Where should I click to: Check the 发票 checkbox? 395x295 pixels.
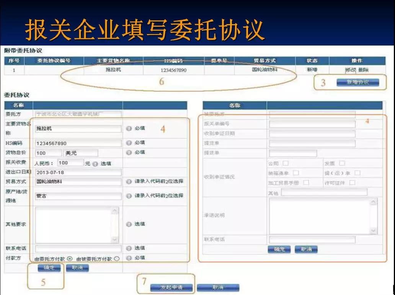[x=342, y=163]
